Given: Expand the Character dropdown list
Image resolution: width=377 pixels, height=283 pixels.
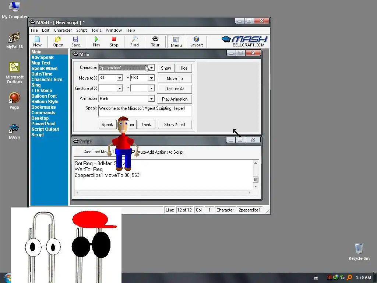Looking at the screenshot, I should tap(151, 68).
